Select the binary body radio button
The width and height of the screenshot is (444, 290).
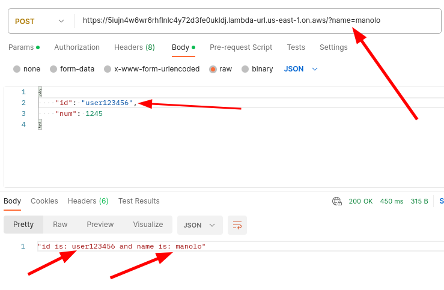click(x=245, y=69)
